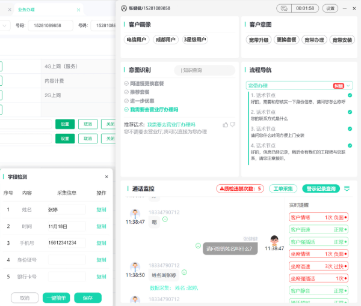Open the 客户情绪 alert indicator
Image resolution: width=361 pixels, height=306 pixels.
[318, 217]
